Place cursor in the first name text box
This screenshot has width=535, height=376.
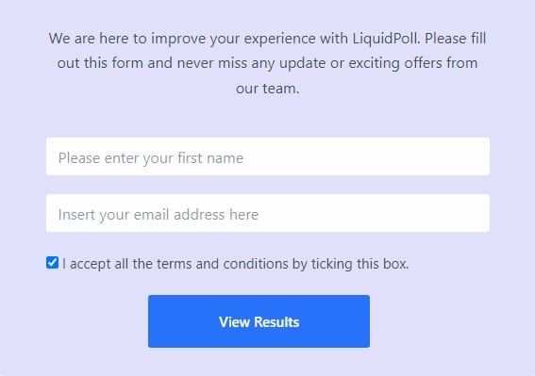tap(268, 156)
